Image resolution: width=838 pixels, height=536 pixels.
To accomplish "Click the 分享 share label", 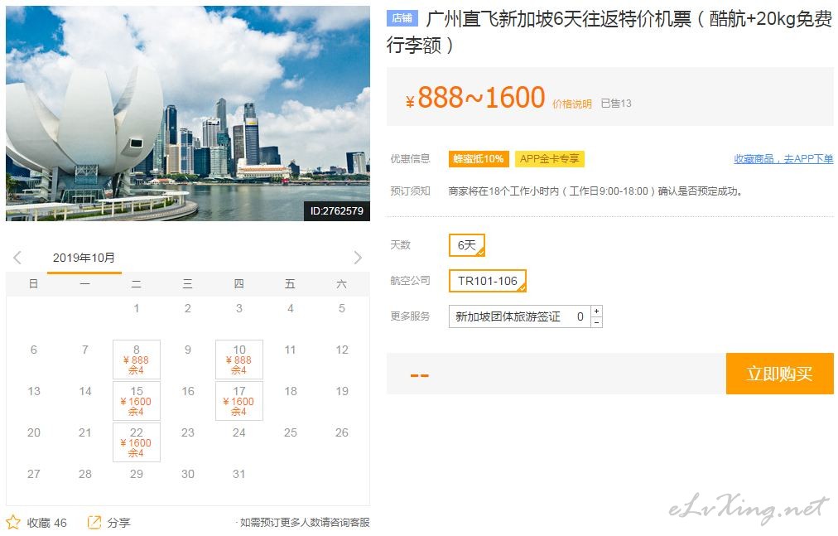I will pyautogui.click(x=118, y=523).
